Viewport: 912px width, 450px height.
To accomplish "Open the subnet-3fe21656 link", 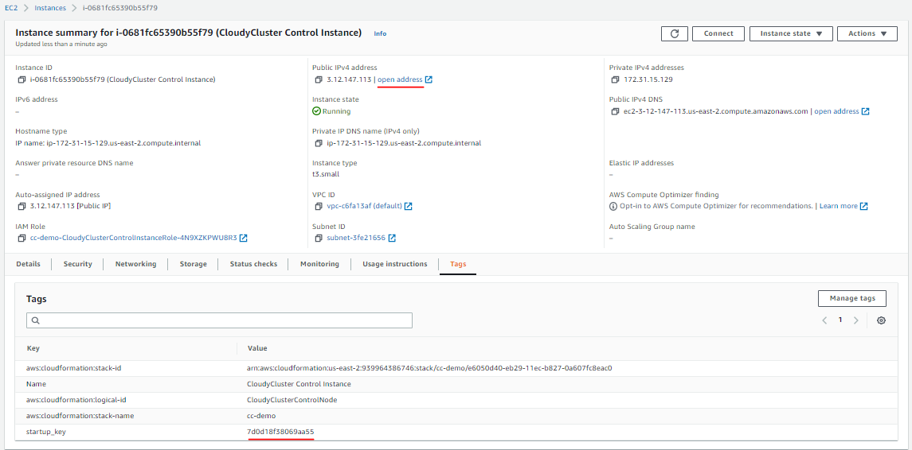I will pyautogui.click(x=356, y=238).
